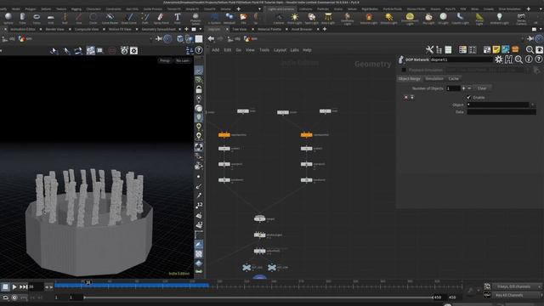Click the viewport display options gear icon
The width and height of the screenshot is (544, 306).
[x=133, y=51]
